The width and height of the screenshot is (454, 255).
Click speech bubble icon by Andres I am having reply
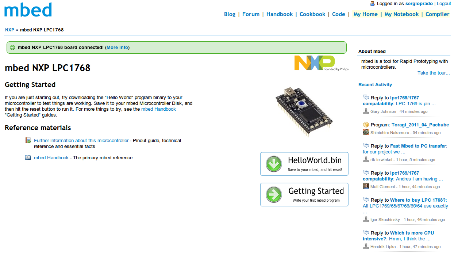(x=366, y=173)
